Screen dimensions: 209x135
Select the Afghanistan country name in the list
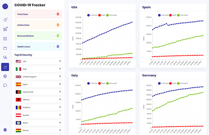[28, 92]
